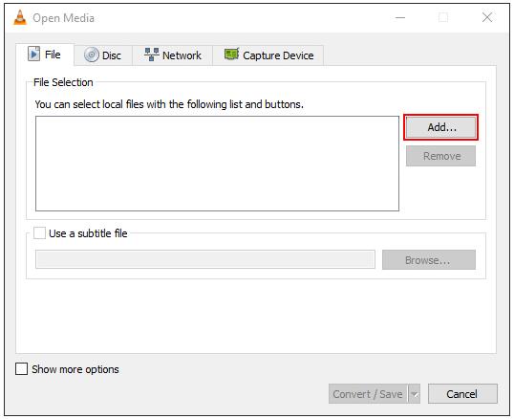
Task: Click the play-file icon on File tab
Action: [33, 55]
